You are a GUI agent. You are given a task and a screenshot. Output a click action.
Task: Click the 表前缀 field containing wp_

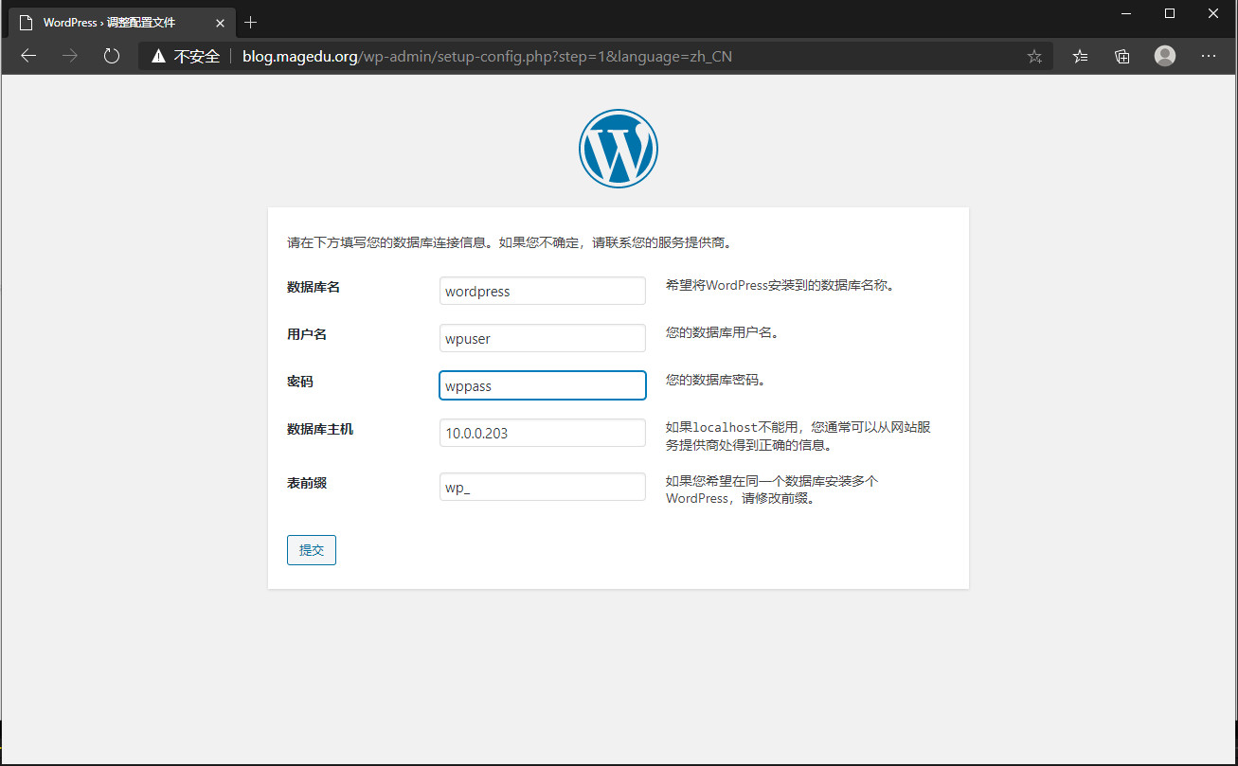point(543,487)
